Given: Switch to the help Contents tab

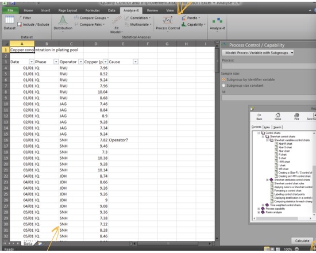Looking at the screenshot, I should (256, 127).
